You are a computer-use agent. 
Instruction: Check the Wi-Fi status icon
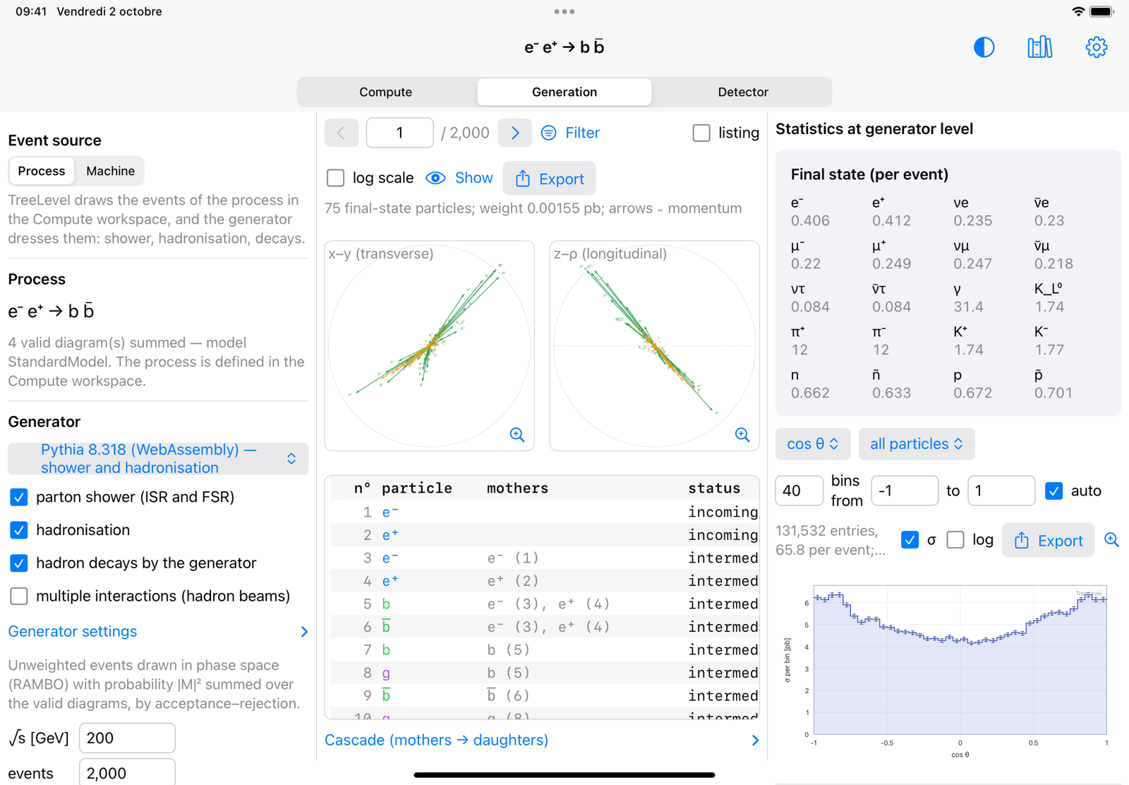1077,11
